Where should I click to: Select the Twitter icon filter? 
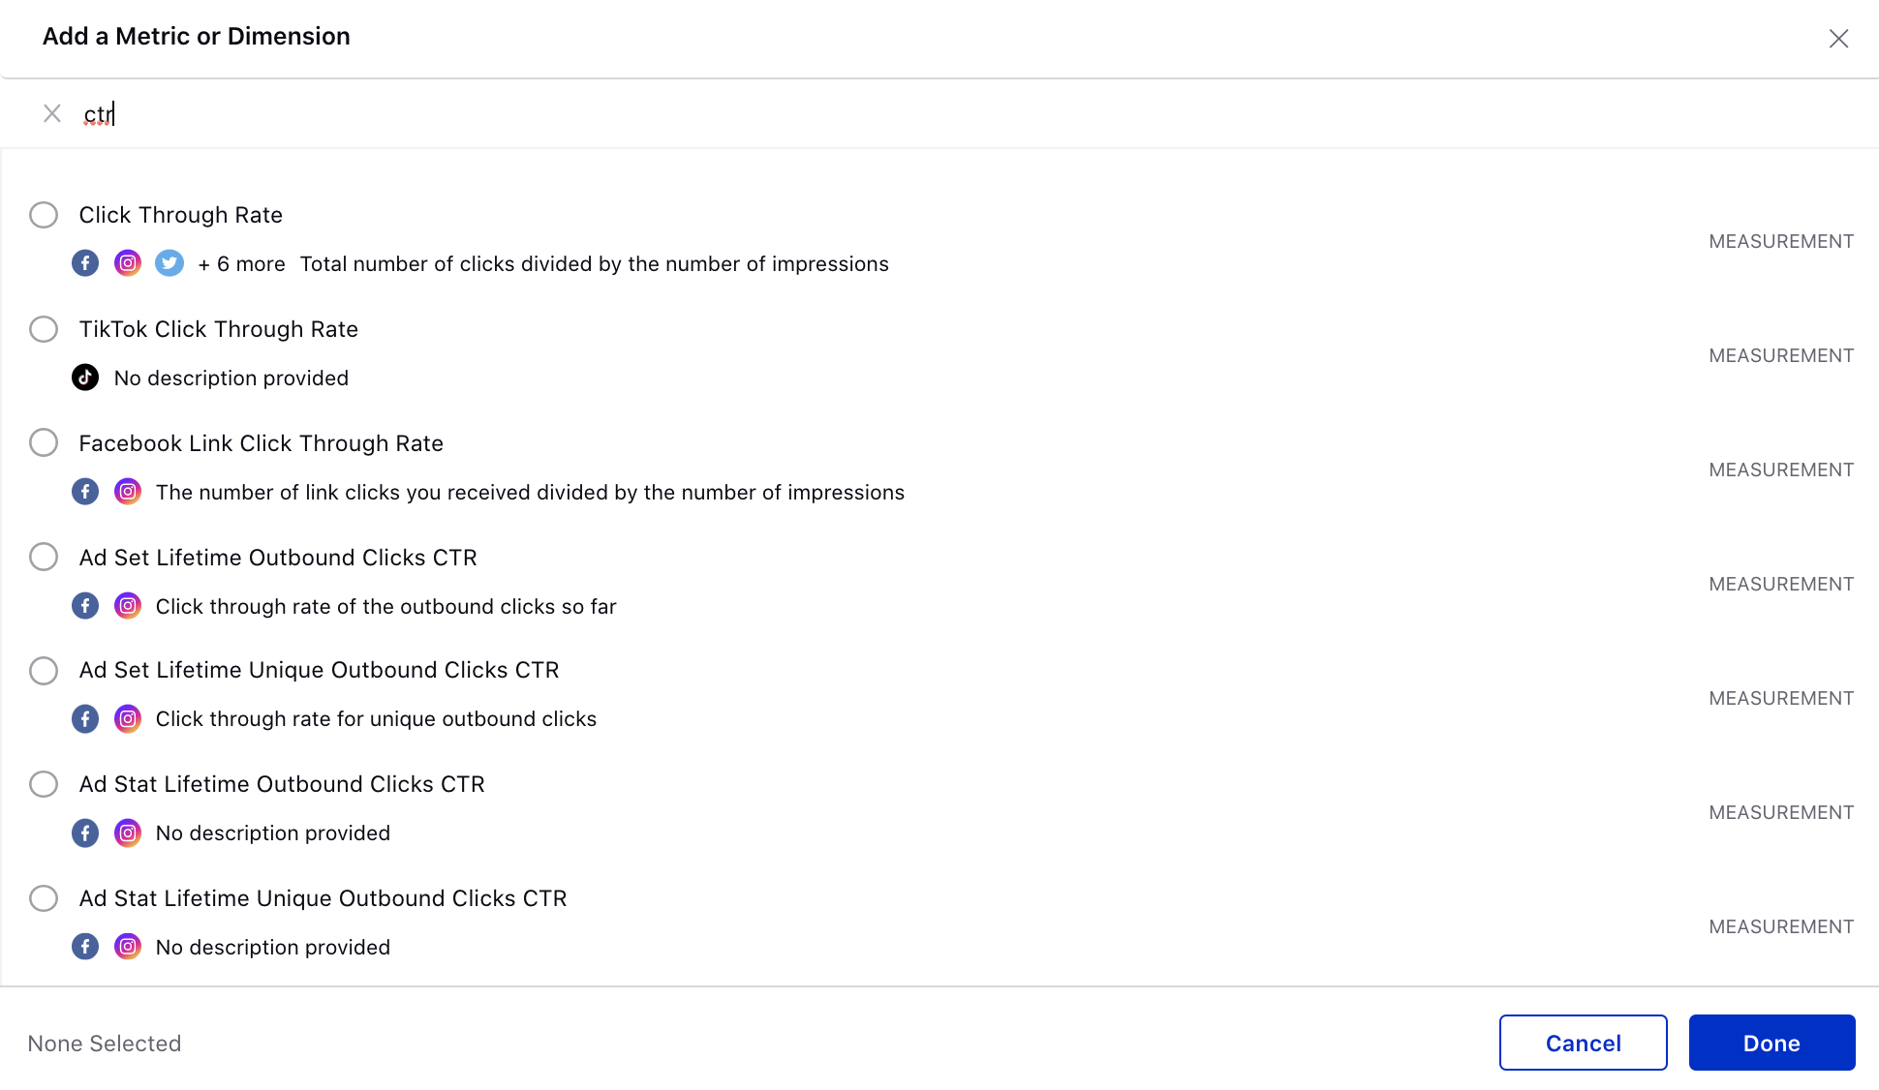coord(168,263)
